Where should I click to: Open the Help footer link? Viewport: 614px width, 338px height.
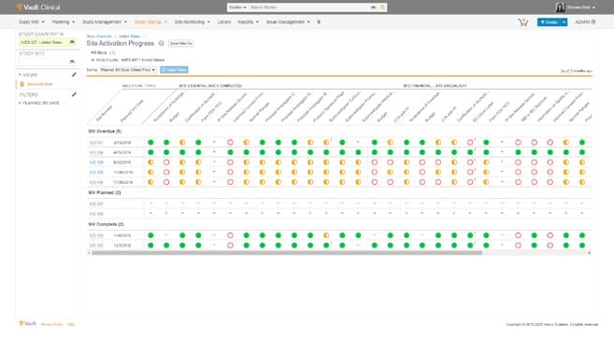[x=71, y=324]
